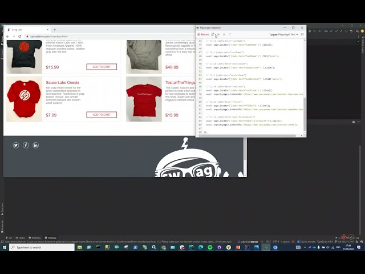This screenshot has width=365, height=274.
Task: Open the Test.allTheThings product link
Action: pos(180,82)
